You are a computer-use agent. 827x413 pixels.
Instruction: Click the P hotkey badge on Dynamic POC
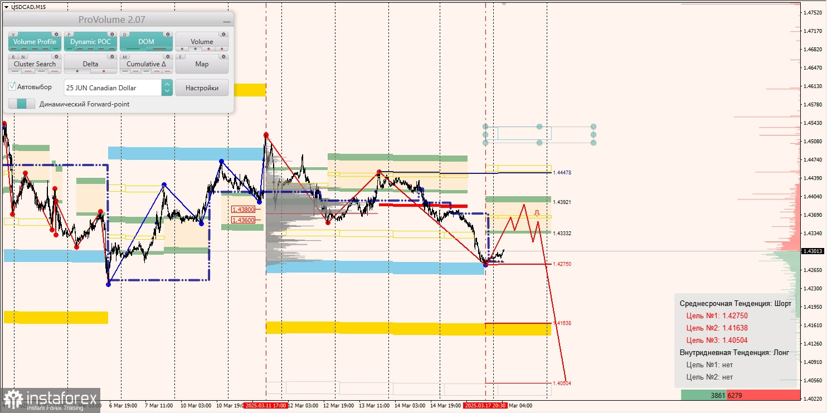pos(69,35)
